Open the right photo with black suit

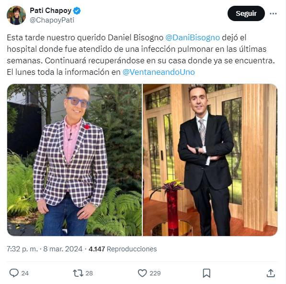(210, 160)
